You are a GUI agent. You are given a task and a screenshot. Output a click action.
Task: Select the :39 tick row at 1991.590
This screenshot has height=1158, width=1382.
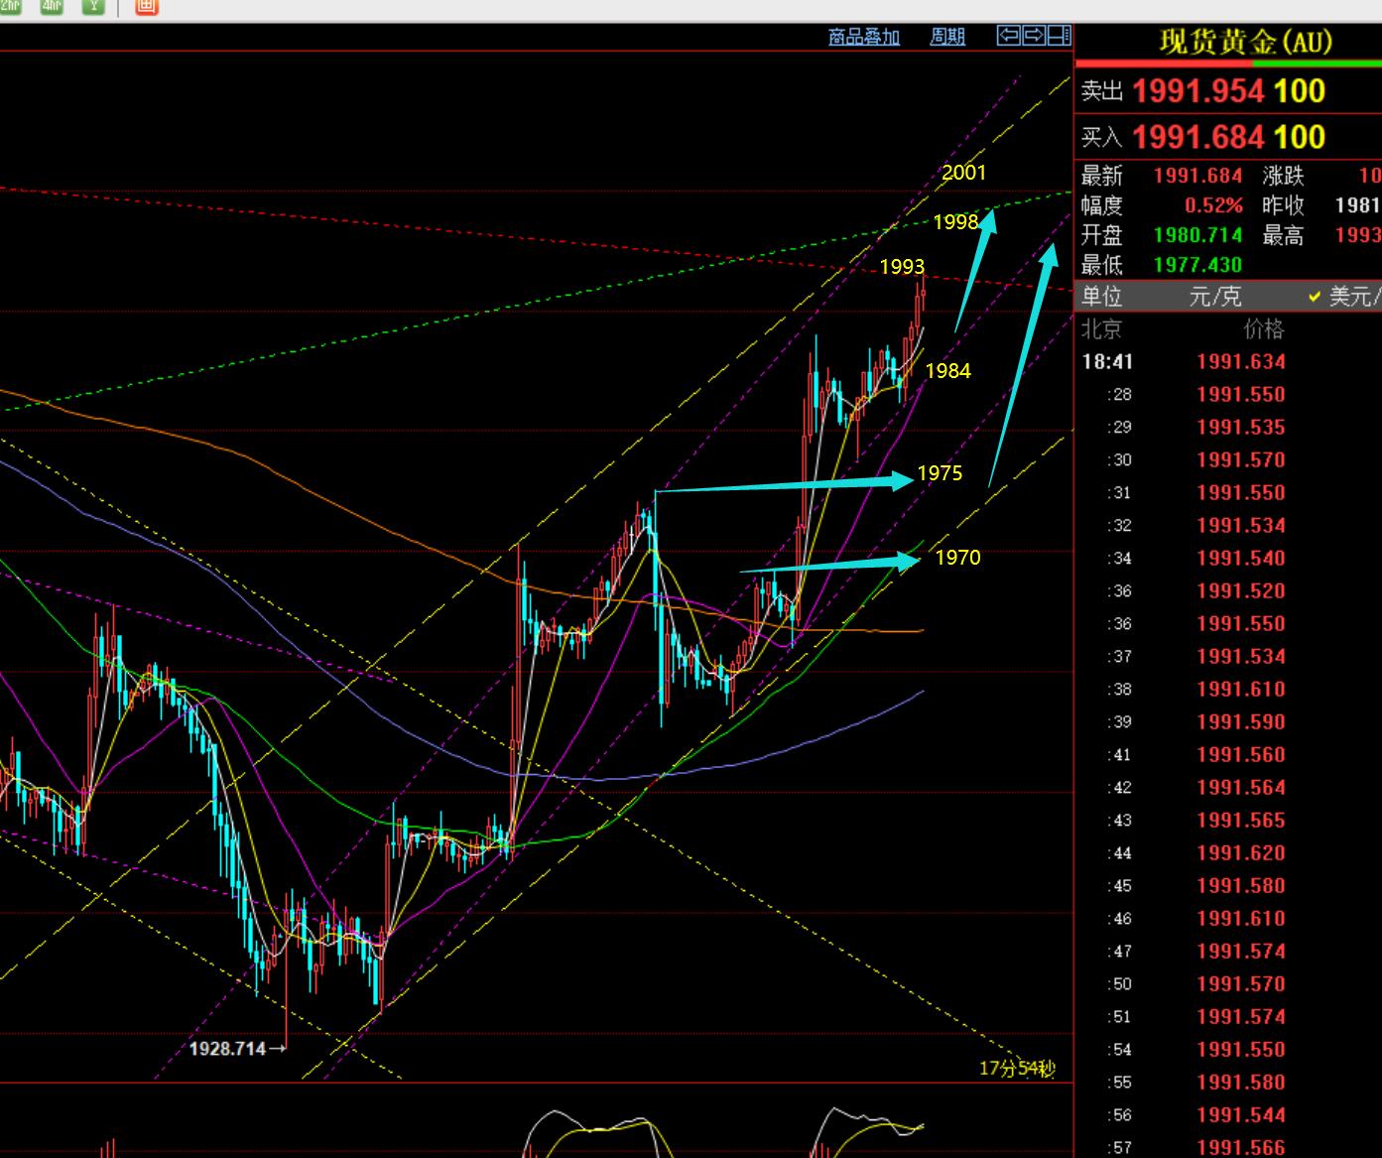(1228, 721)
